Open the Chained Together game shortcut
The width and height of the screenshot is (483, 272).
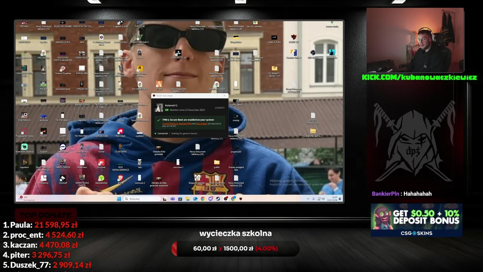(63, 70)
